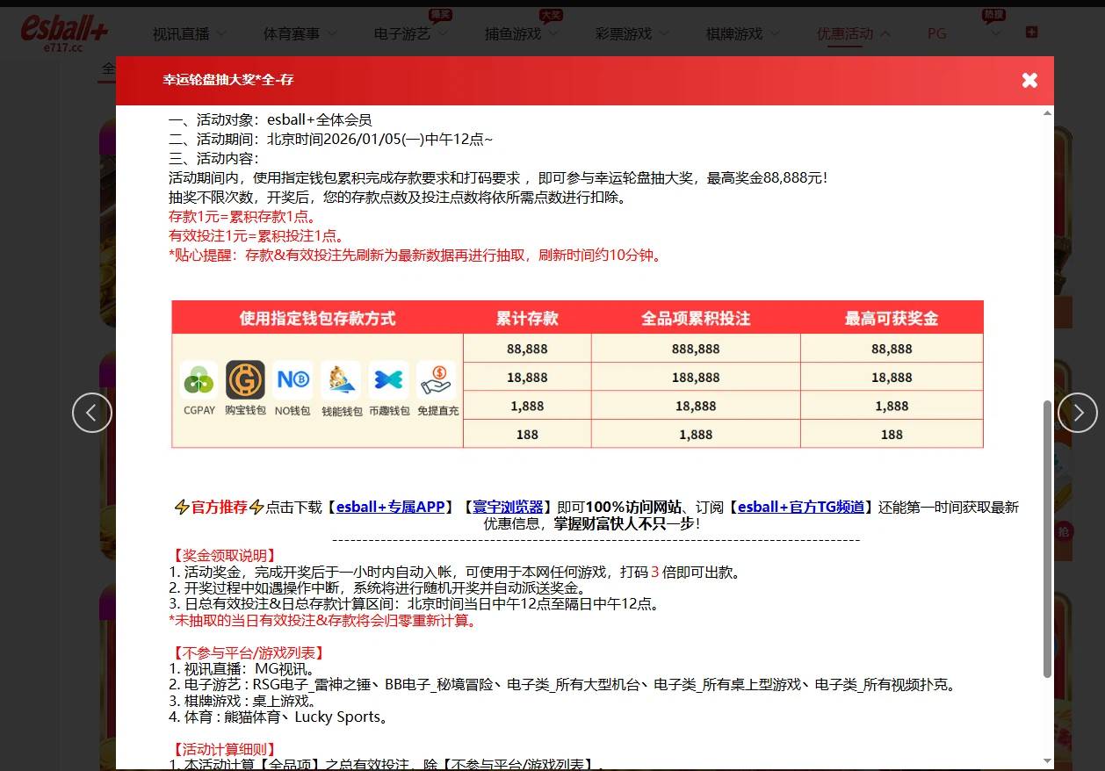Click the popup title 幸运轮盘抽大奖*全-存
1105x771 pixels.
click(x=228, y=80)
